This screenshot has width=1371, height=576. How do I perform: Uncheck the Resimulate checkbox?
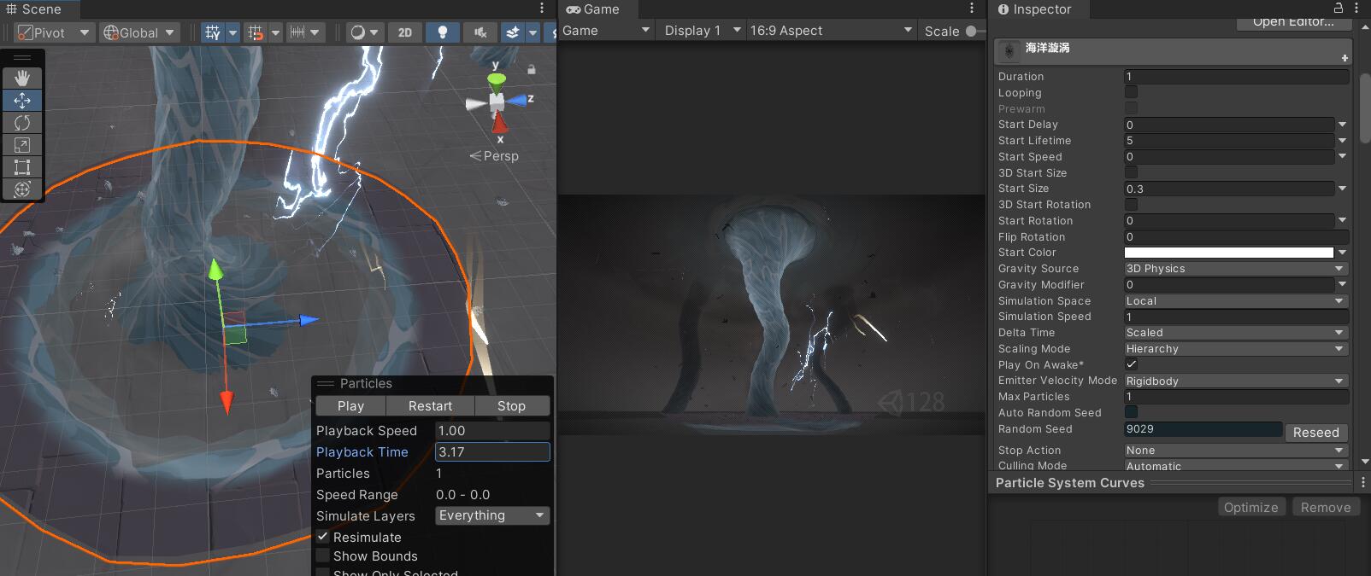[x=323, y=537]
